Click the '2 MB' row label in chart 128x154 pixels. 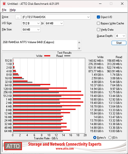tap(9, 103)
